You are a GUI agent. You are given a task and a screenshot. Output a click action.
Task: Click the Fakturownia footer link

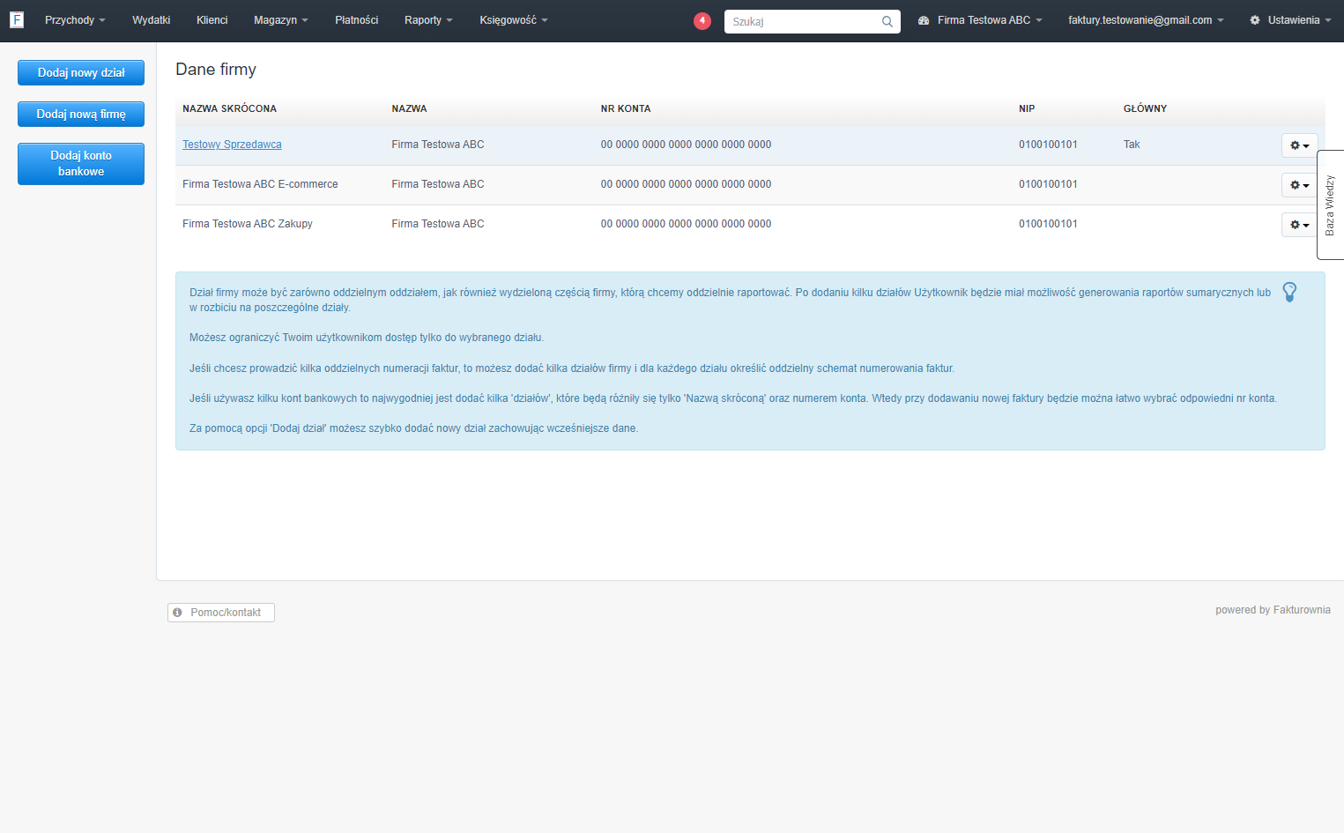1302,610
